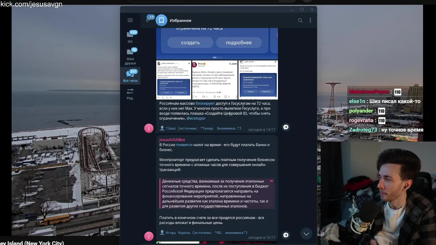436x245 pixels.
Task: Click MakaimusPayne username in stream chat
Action: [369, 92]
